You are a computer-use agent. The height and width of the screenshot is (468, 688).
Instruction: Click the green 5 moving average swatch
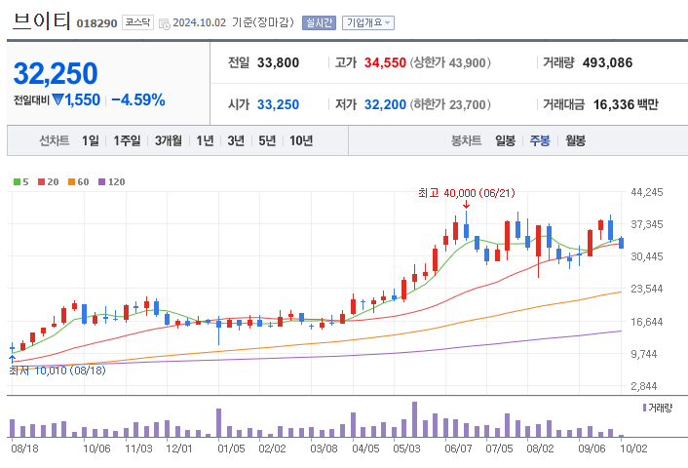point(18,181)
